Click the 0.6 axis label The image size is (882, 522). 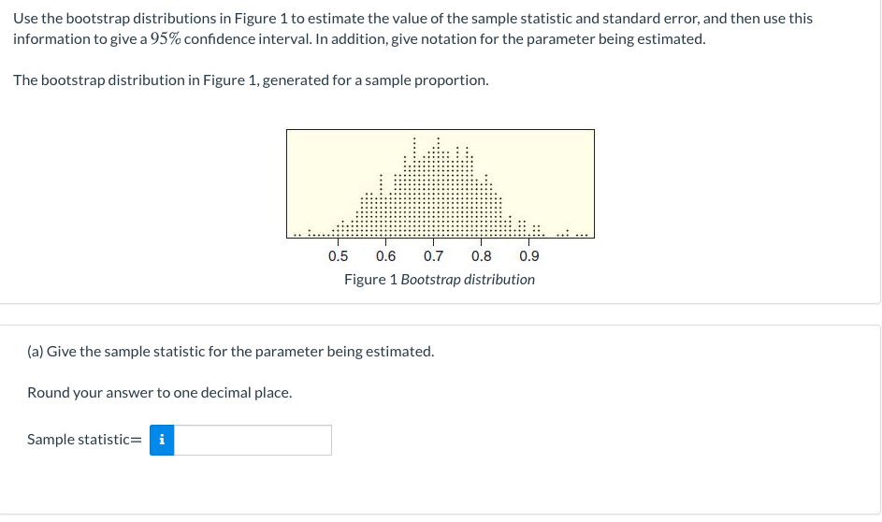tap(385, 256)
